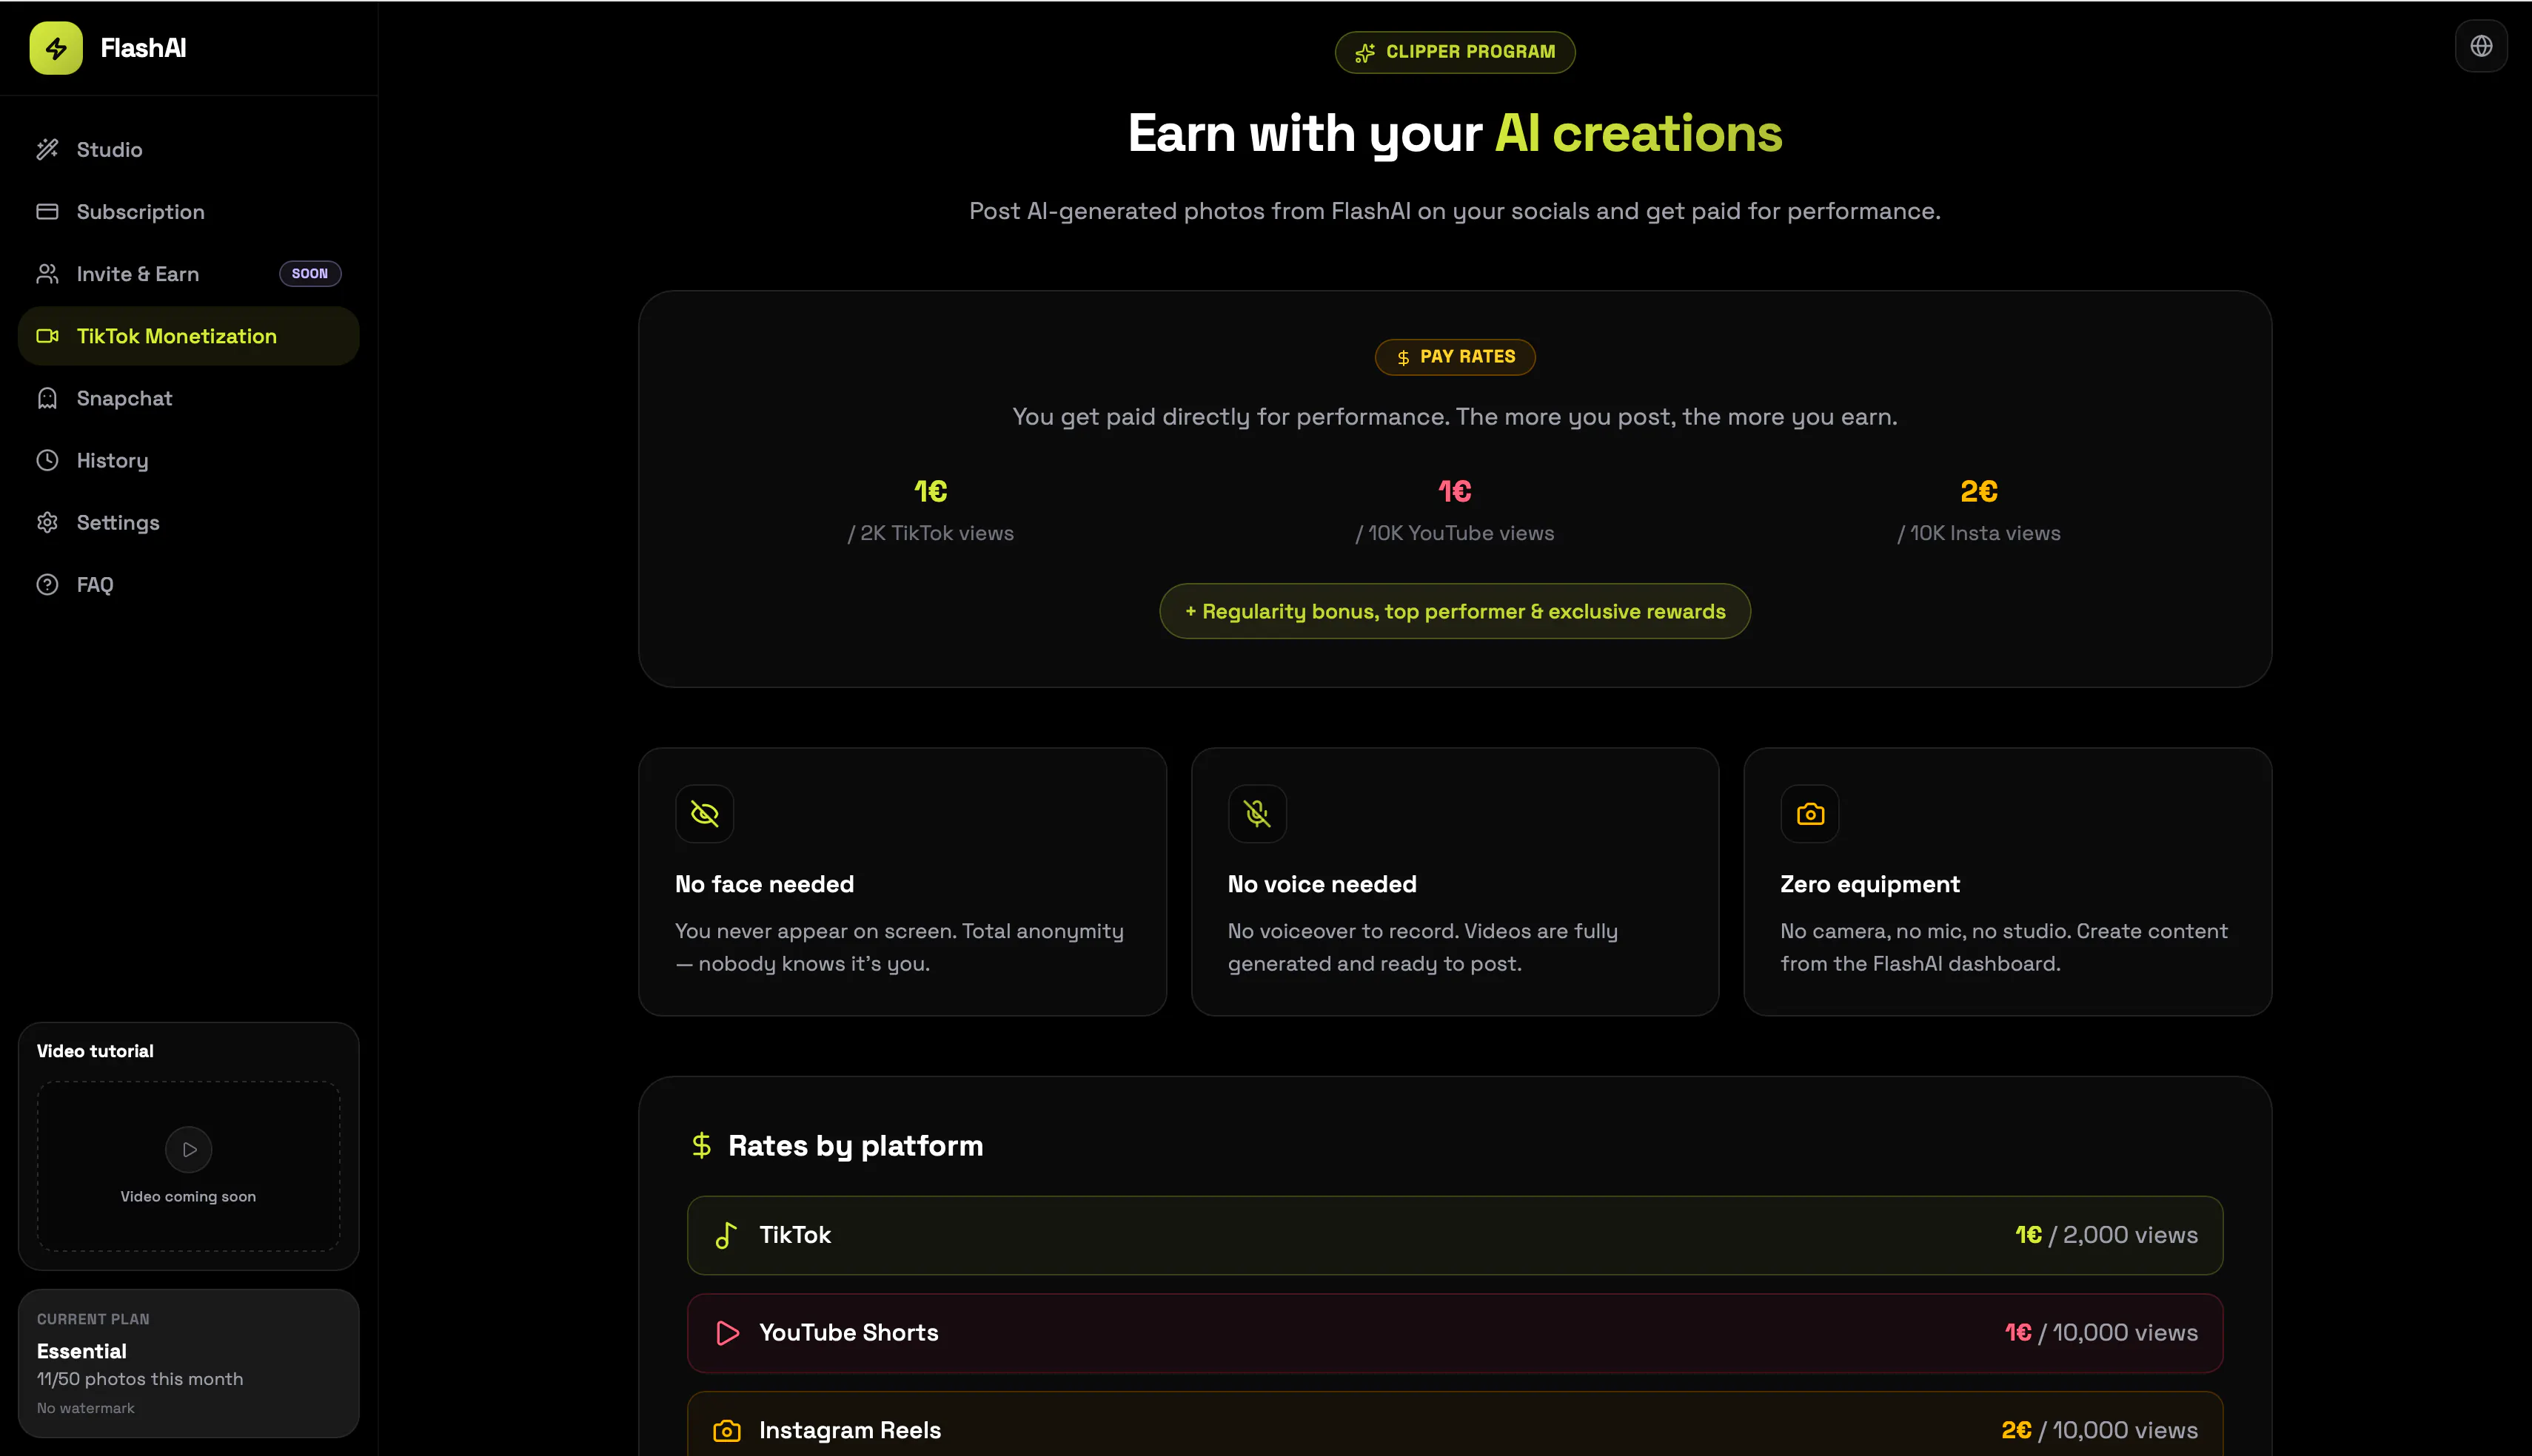This screenshot has height=1456, width=2532.
Task: Click the "Earn with your AI creations" heading
Action: (1455, 134)
